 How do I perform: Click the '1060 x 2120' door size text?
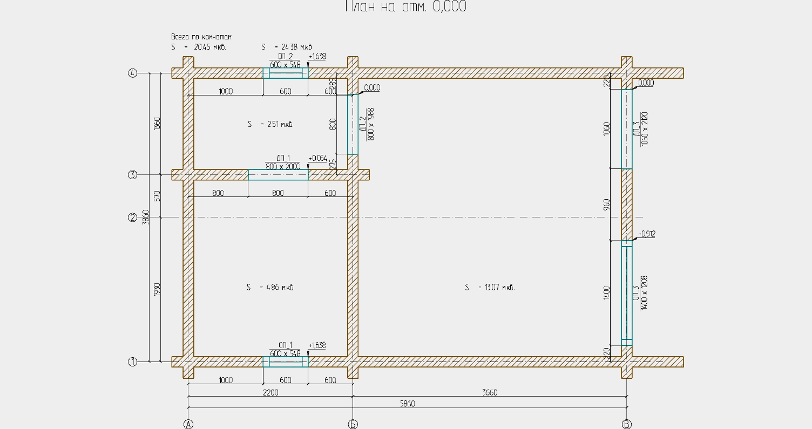[645, 129]
